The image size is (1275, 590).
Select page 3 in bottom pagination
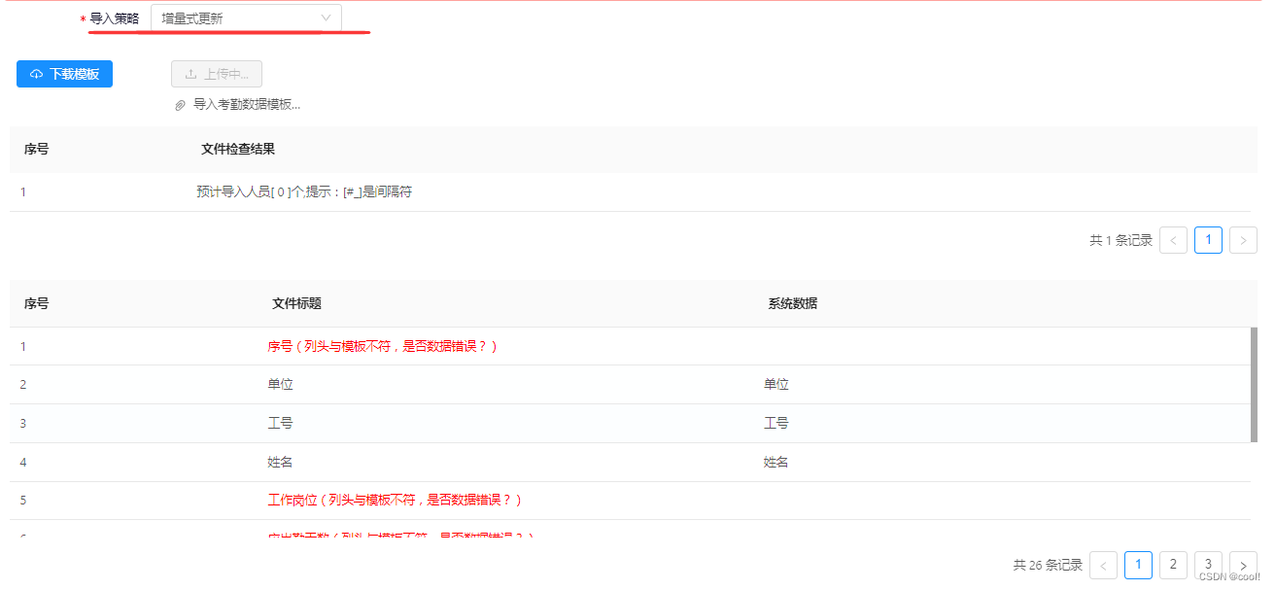coord(1208,565)
